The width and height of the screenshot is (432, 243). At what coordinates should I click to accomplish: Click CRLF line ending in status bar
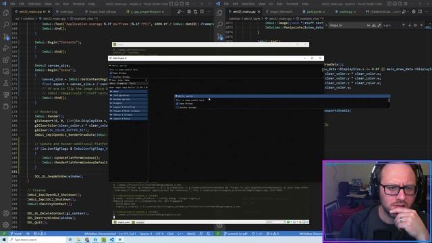point(170,234)
